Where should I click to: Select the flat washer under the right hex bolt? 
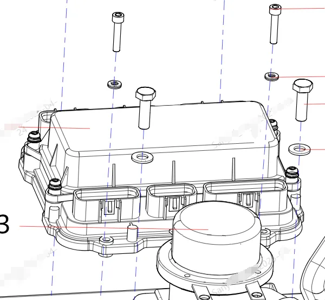point(300,149)
